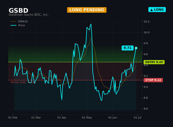Click the brown EMA10 legend line swatch
The height and width of the screenshot is (127, 173).
coord(13,21)
